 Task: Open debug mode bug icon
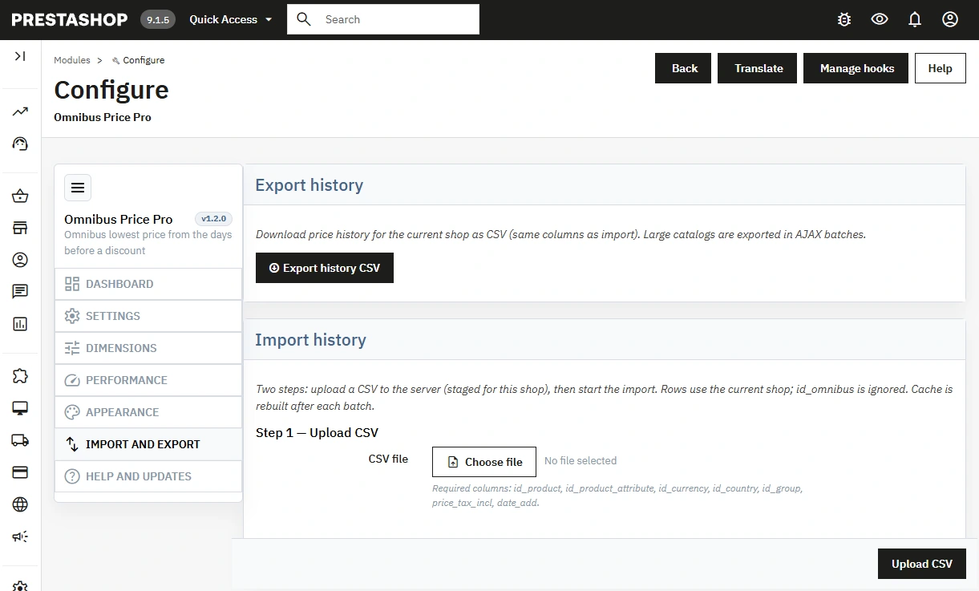tap(844, 19)
